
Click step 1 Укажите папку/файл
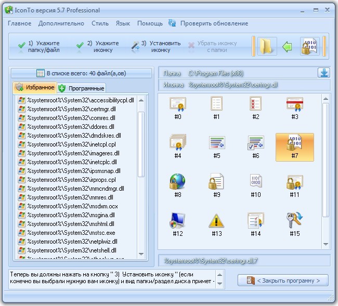tap(39, 47)
